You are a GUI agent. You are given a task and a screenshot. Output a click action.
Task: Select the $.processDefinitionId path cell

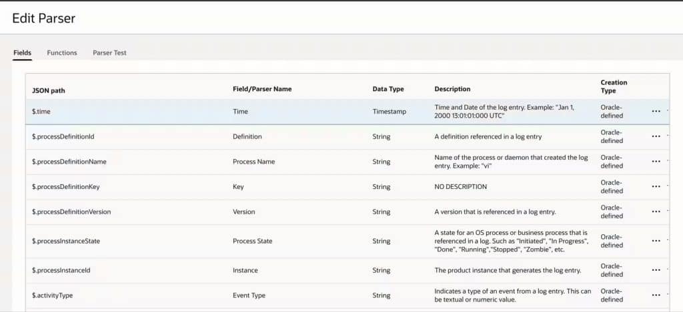click(63, 136)
